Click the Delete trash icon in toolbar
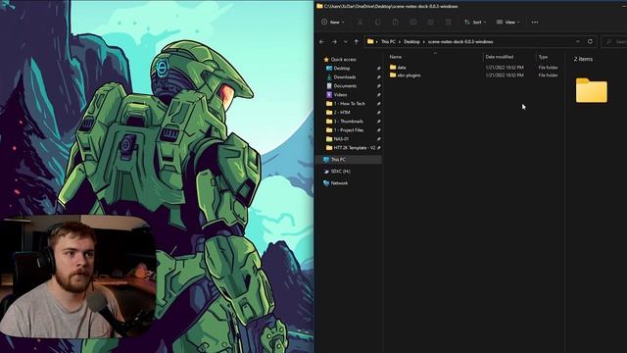 click(x=449, y=22)
